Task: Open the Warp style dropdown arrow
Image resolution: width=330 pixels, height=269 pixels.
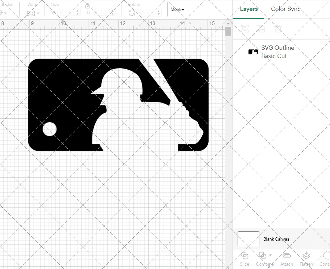Action: (38, 13)
